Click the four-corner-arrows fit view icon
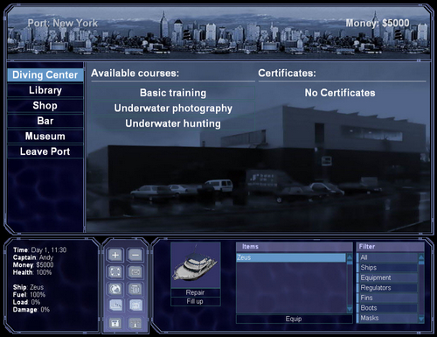Viewport: 437px width, 337px height. point(115,272)
